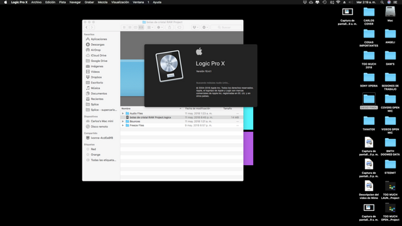Open the Apple menu
This screenshot has width=402, height=226.
[6, 3]
